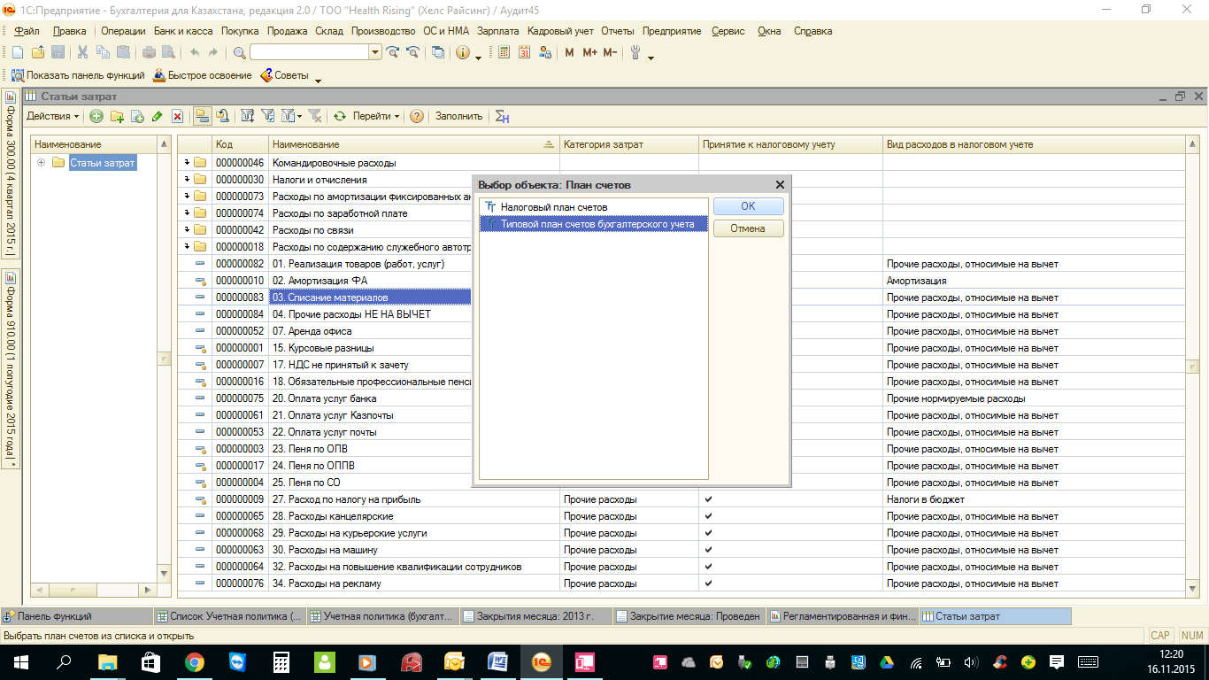
Task: Toggle tax accounting checkmark for row 29. Расходы на курьерские услуги
Action: [x=708, y=533]
